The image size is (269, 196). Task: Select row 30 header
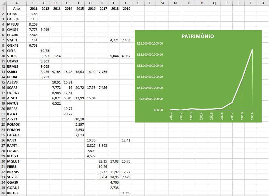point(3,161)
